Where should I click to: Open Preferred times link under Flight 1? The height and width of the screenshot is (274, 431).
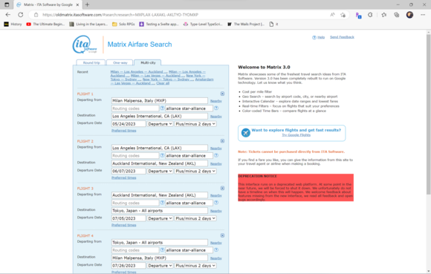(123, 131)
